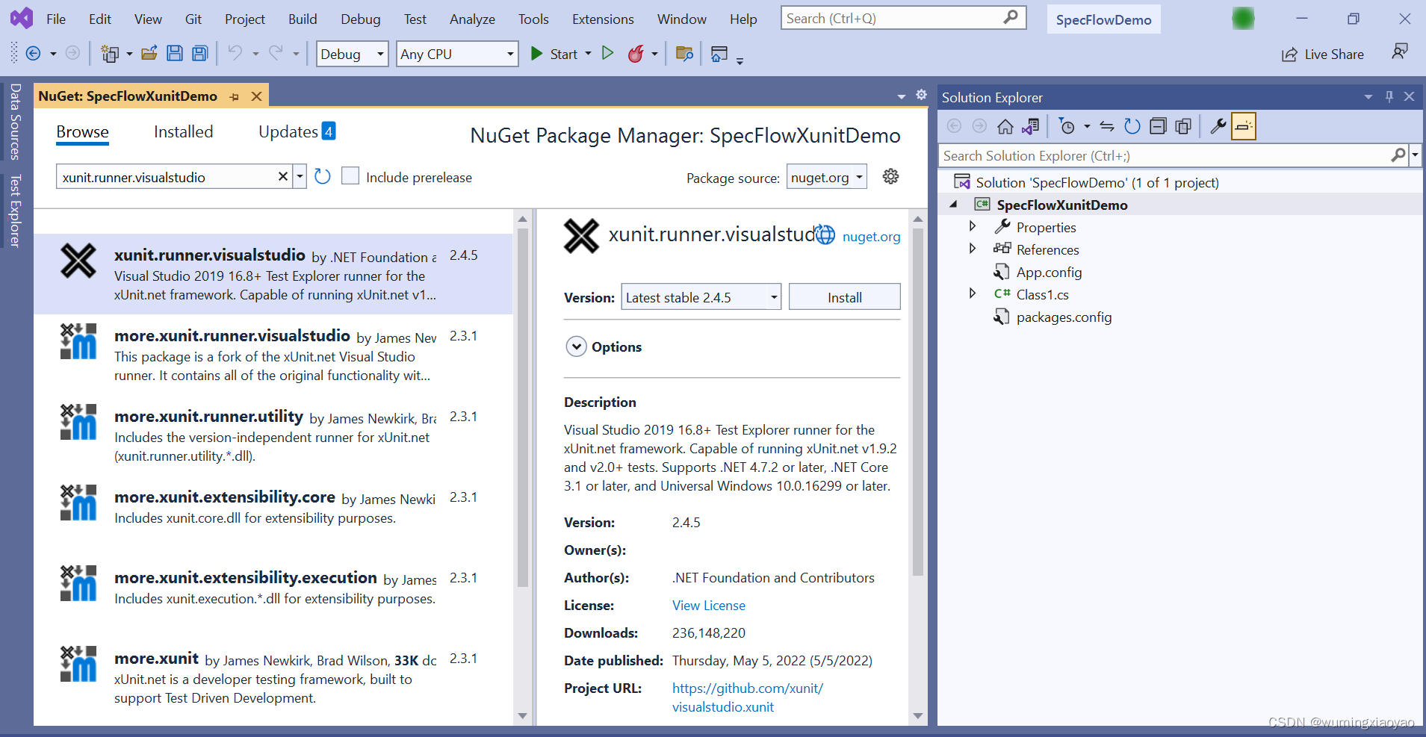
Task: Open the Latest stable 2.4.5 version dropdown
Action: (x=701, y=297)
